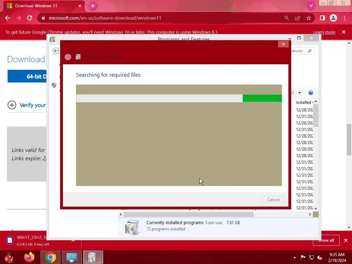
Task: Click the 64-bit Download button
Action: pyautogui.click(x=27, y=76)
